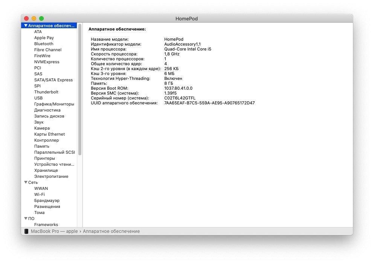Open the Apple Pay sidebar entry
This screenshot has height=263, width=374.
[44, 38]
